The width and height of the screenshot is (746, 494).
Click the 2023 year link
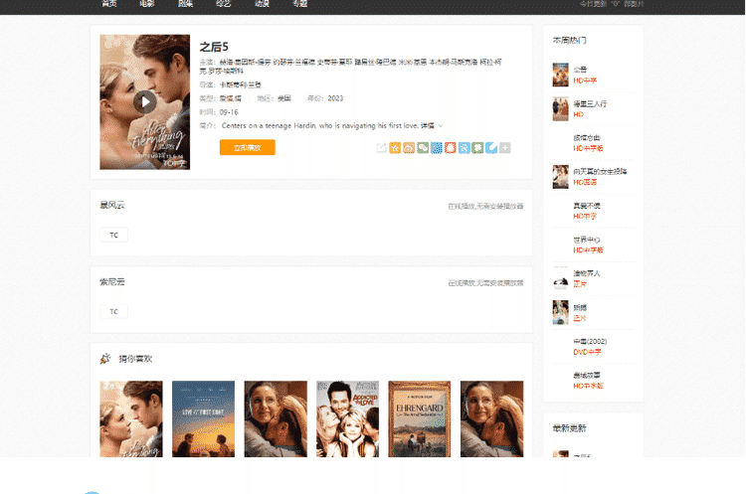(x=335, y=98)
